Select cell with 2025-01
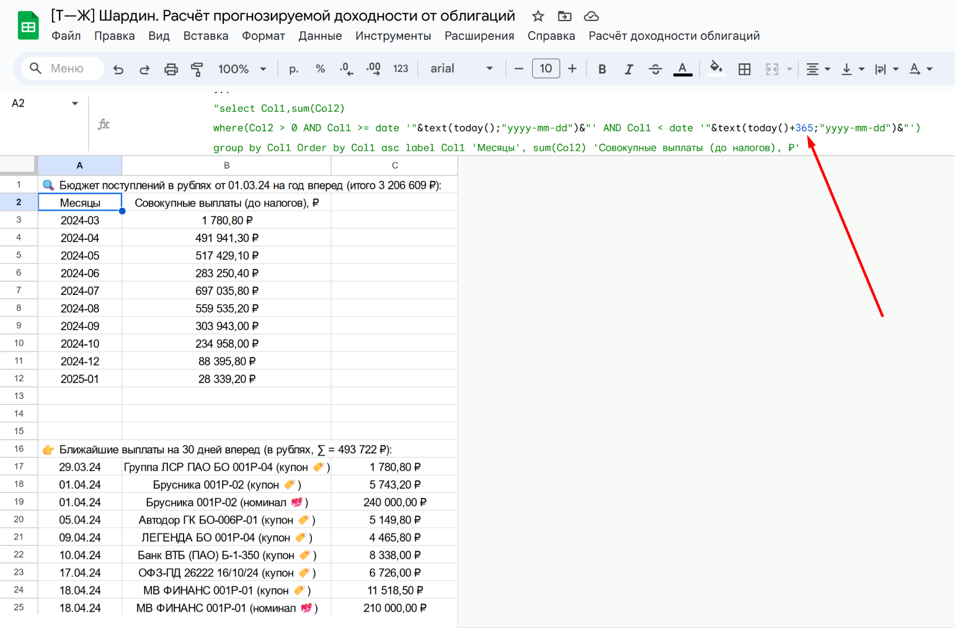This screenshot has width=955, height=628. pos(80,379)
